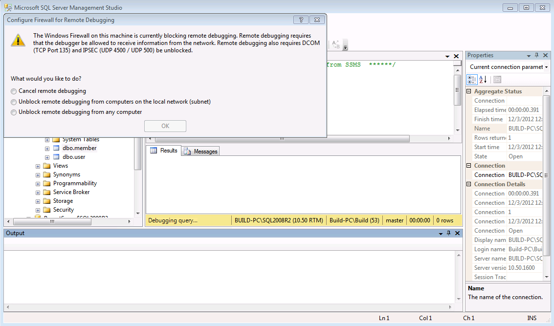
Task: Click toolbar options overflow arrow
Action: click(x=346, y=46)
